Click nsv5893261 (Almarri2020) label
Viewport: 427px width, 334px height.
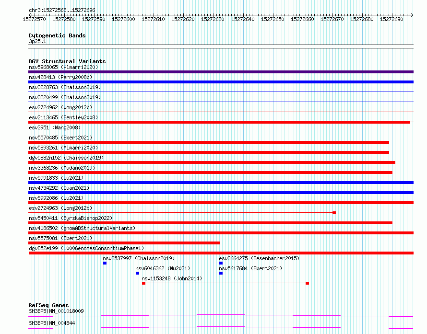tap(63, 148)
